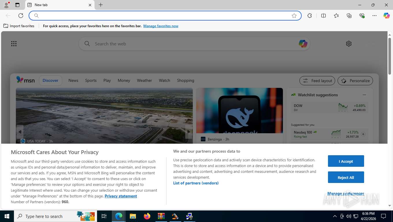The height and width of the screenshot is (222, 393).
Task: Click the address bar input
Action: [165, 16]
